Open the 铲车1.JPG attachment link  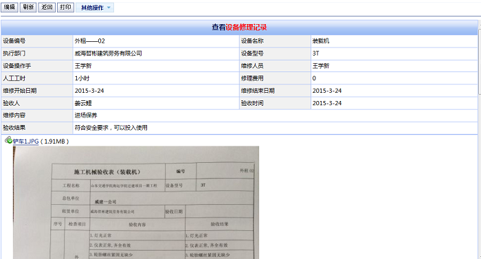click(x=26, y=142)
